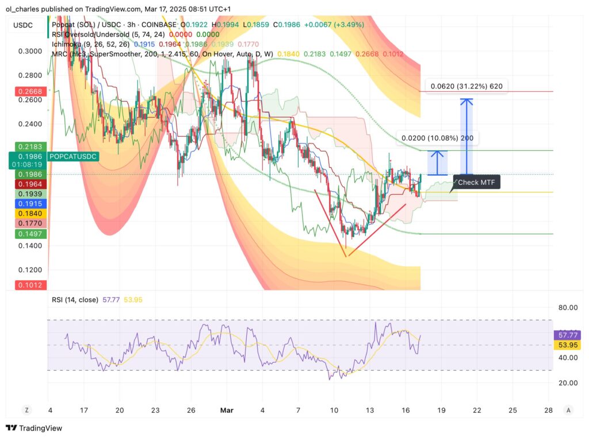Click the 01:08:19 bar countdown timer
Image resolution: width=589 pixels, height=438 pixels.
click(27, 165)
